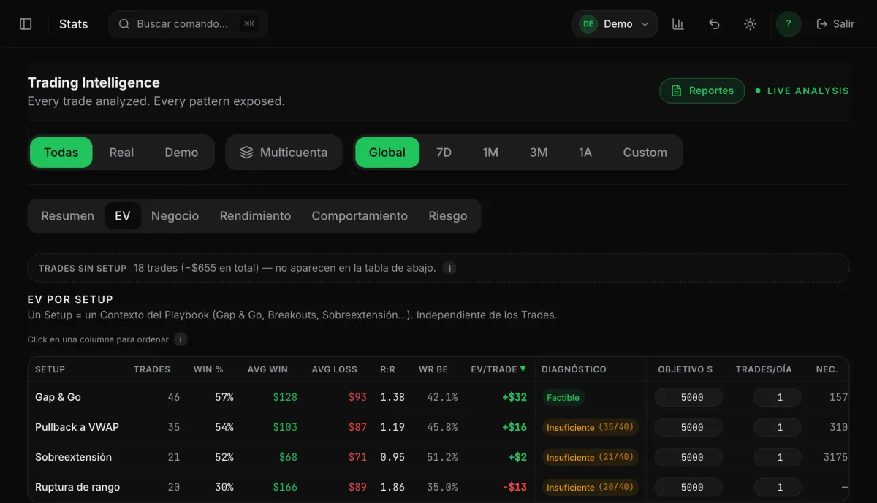Select the Demo account filter
Image resolution: width=877 pixels, height=503 pixels.
(x=181, y=153)
